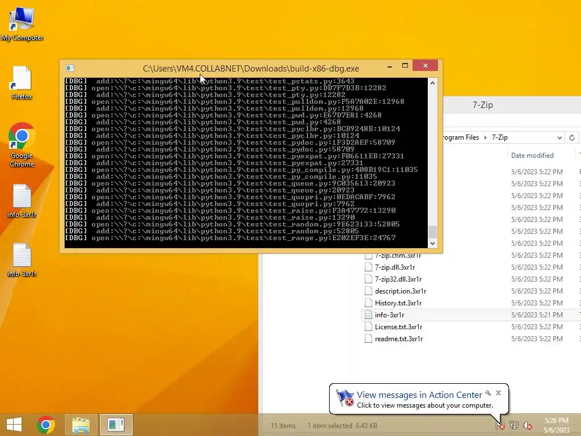581x436 pixels.
Task: Expand breadcrumb chevron before 7-Zip
Action: pyautogui.click(x=486, y=137)
